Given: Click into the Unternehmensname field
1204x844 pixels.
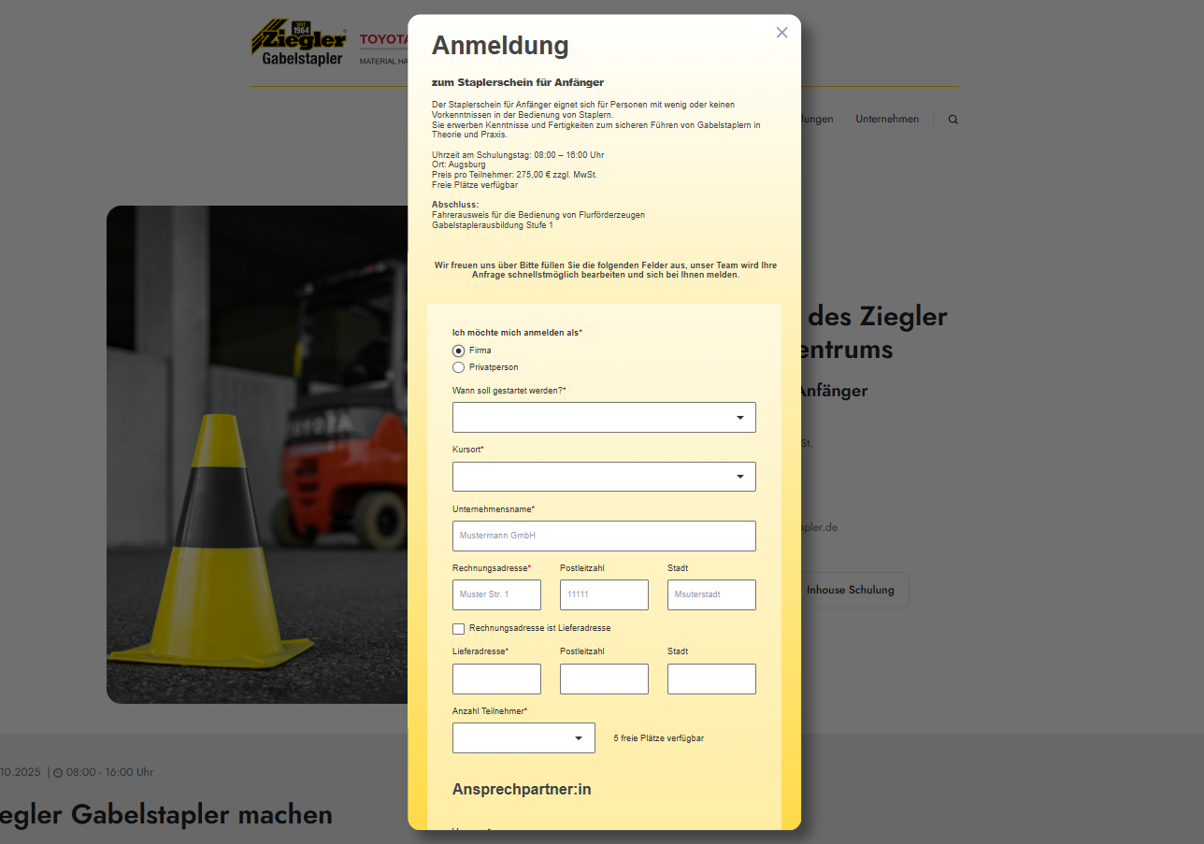Looking at the screenshot, I should (604, 536).
